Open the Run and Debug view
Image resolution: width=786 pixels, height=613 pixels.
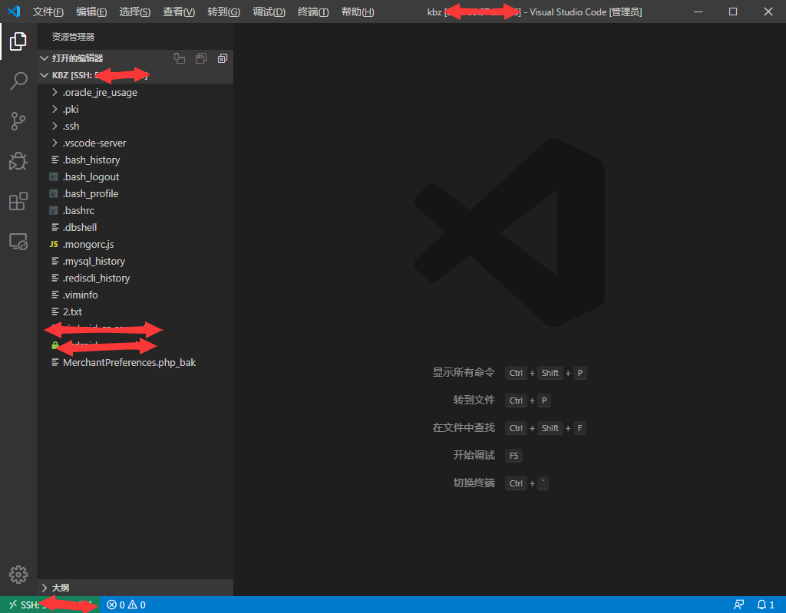18,161
